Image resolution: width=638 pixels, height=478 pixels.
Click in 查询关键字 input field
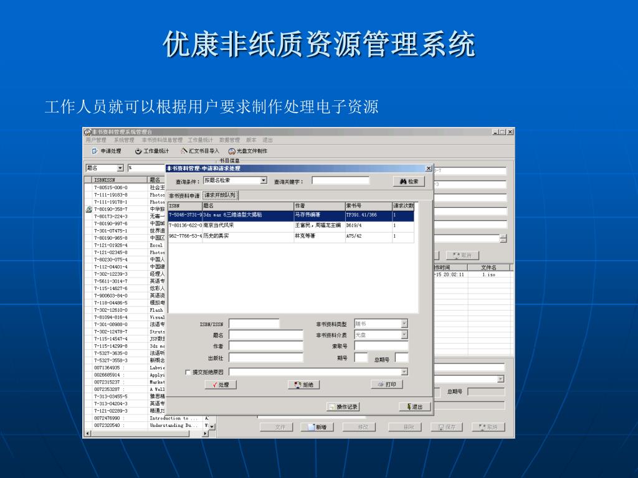(341, 180)
